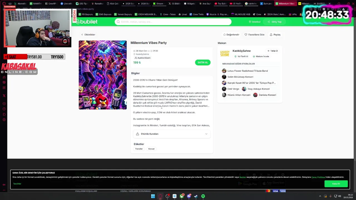Screen dimensions: 356x200
Task: Accept cookies with Kabul Et
Action: 336,184
